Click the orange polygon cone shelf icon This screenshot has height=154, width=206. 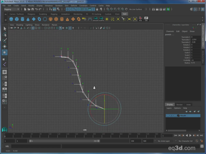[x=67, y=19]
